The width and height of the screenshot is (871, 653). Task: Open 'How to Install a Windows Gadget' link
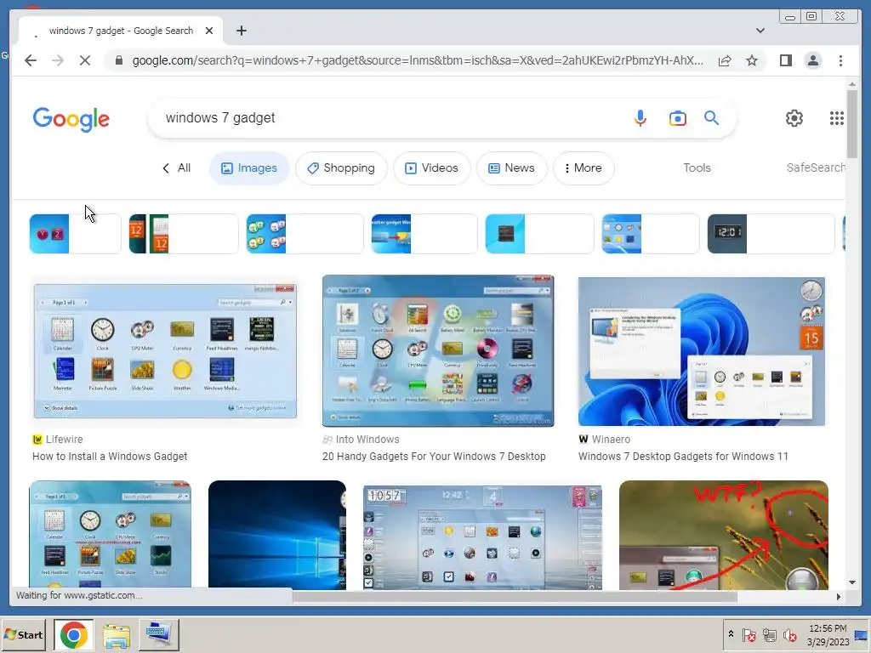pyautogui.click(x=110, y=457)
